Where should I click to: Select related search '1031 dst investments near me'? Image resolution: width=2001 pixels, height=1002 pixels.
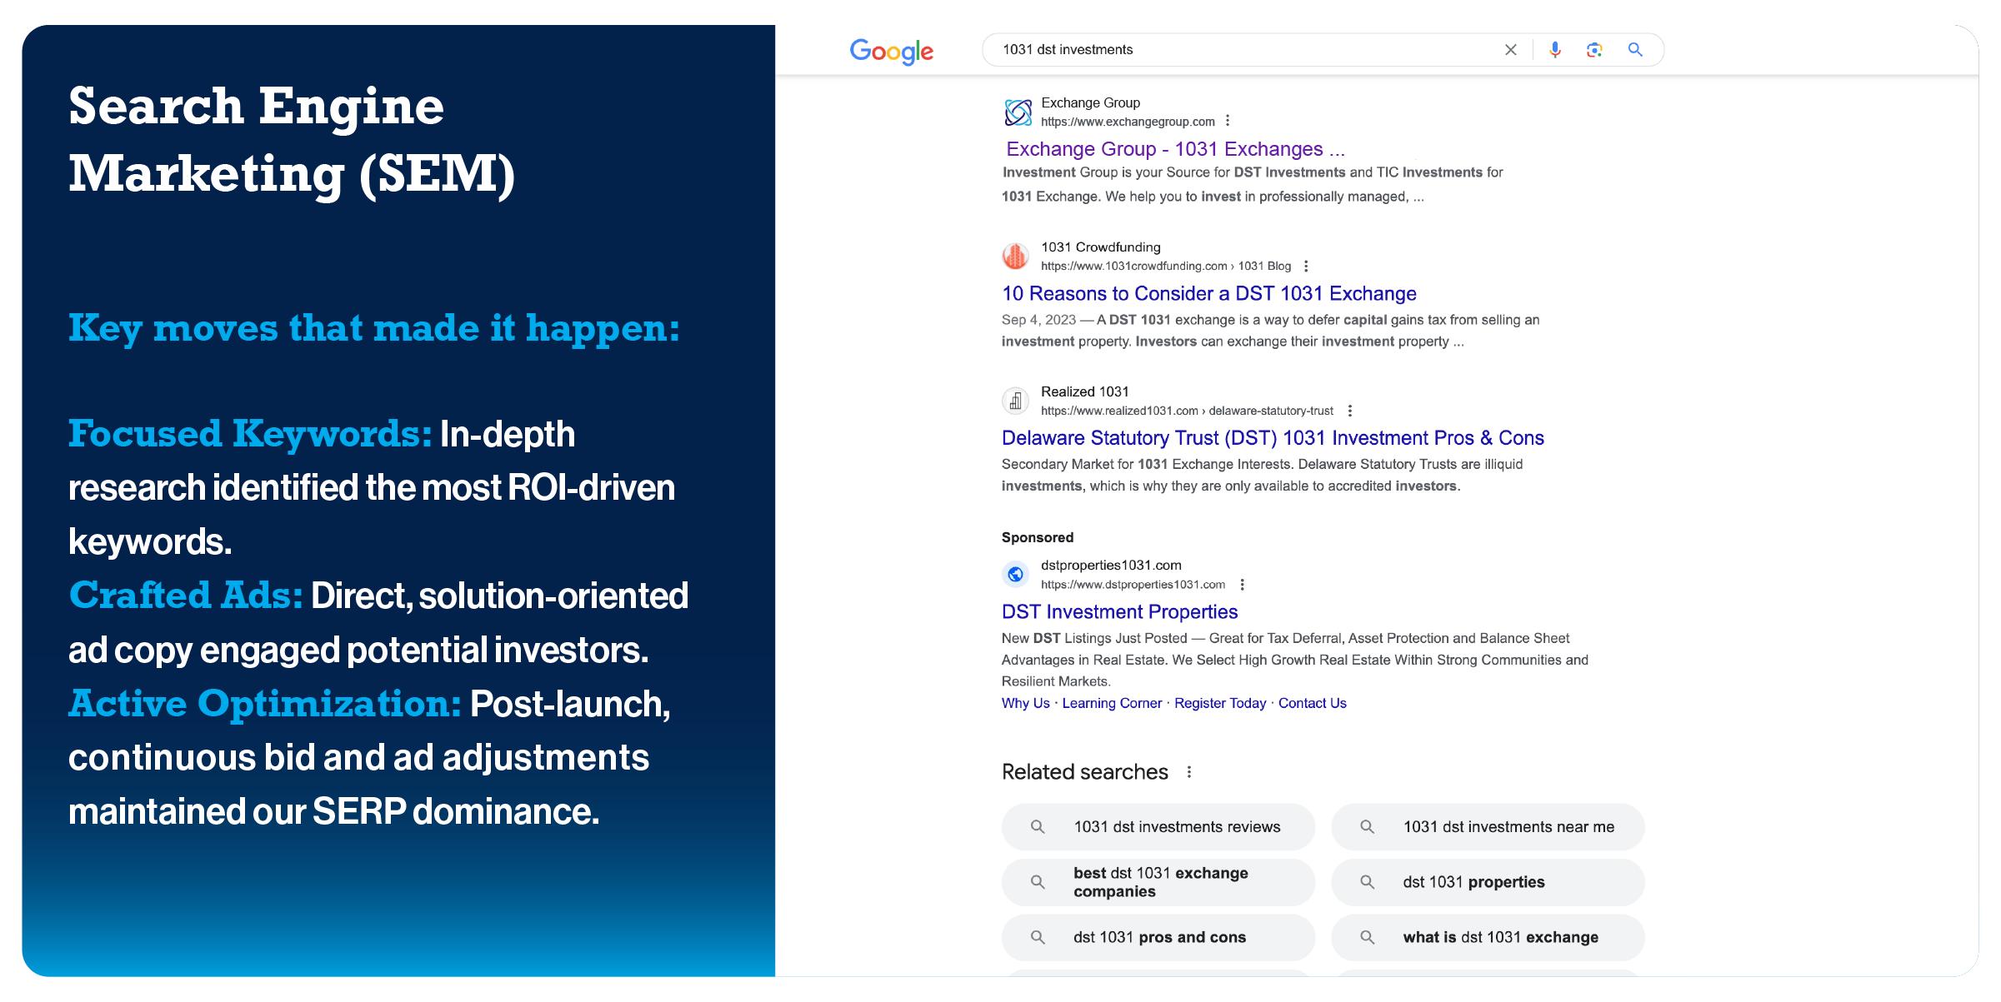pos(1488,827)
